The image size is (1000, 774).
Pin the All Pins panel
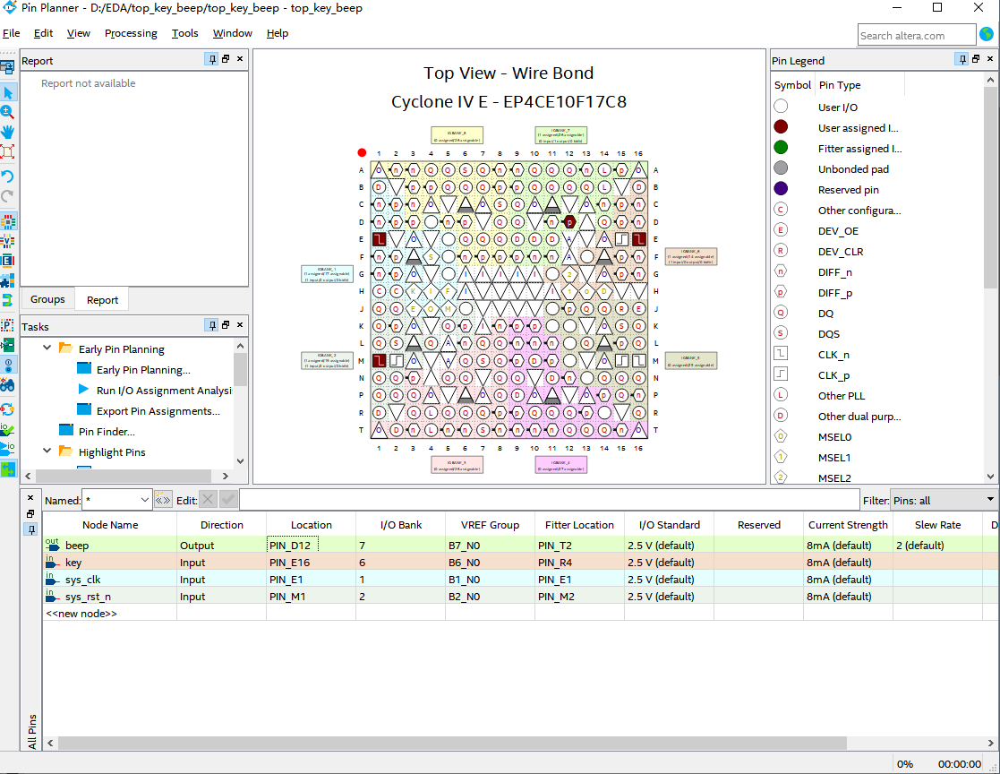(x=30, y=529)
